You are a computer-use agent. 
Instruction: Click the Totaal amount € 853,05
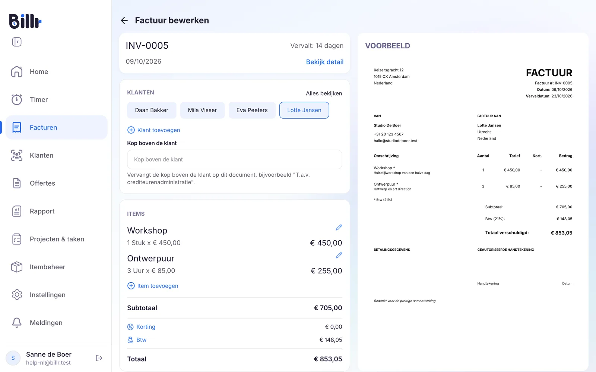pos(328,359)
